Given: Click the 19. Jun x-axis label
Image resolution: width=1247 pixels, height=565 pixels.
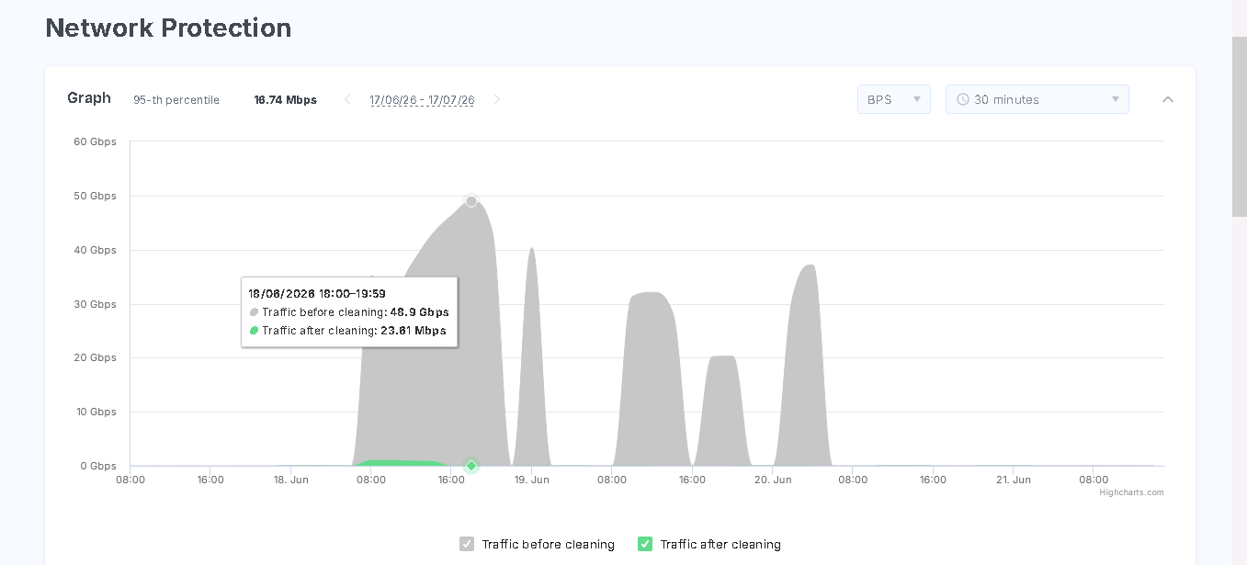Looking at the screenshot, I should pyautogui.click(x=531, y=480).
